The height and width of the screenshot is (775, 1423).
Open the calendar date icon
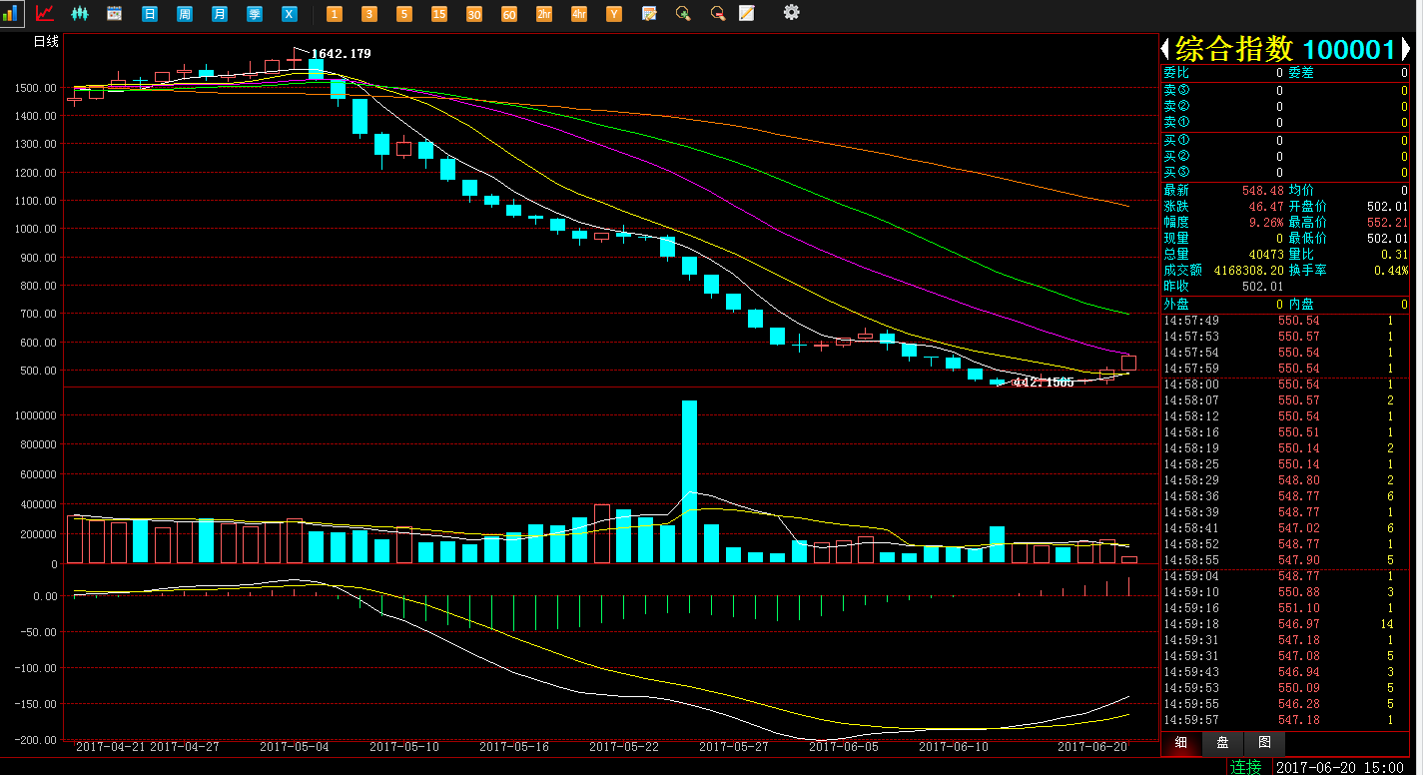pos(114,14)
